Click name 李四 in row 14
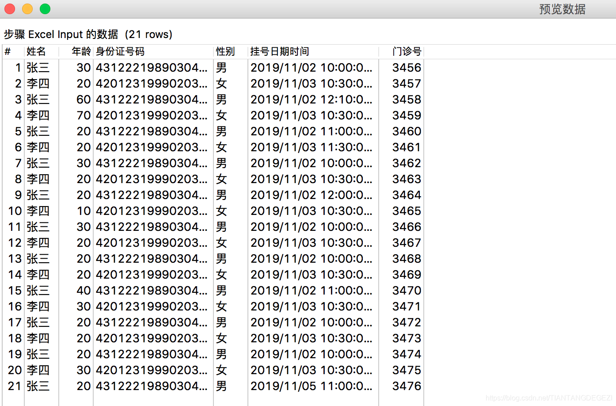Screen dimensions: 616x406 38,275
